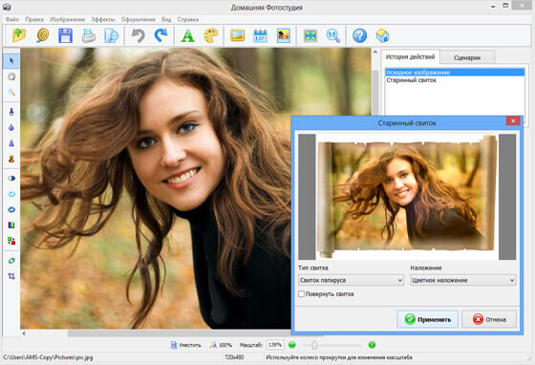Image resolution: width=535 pixels, height=365 pixels.
Task: Open a photo with the folder icon
Action: [x=19, y=35]
